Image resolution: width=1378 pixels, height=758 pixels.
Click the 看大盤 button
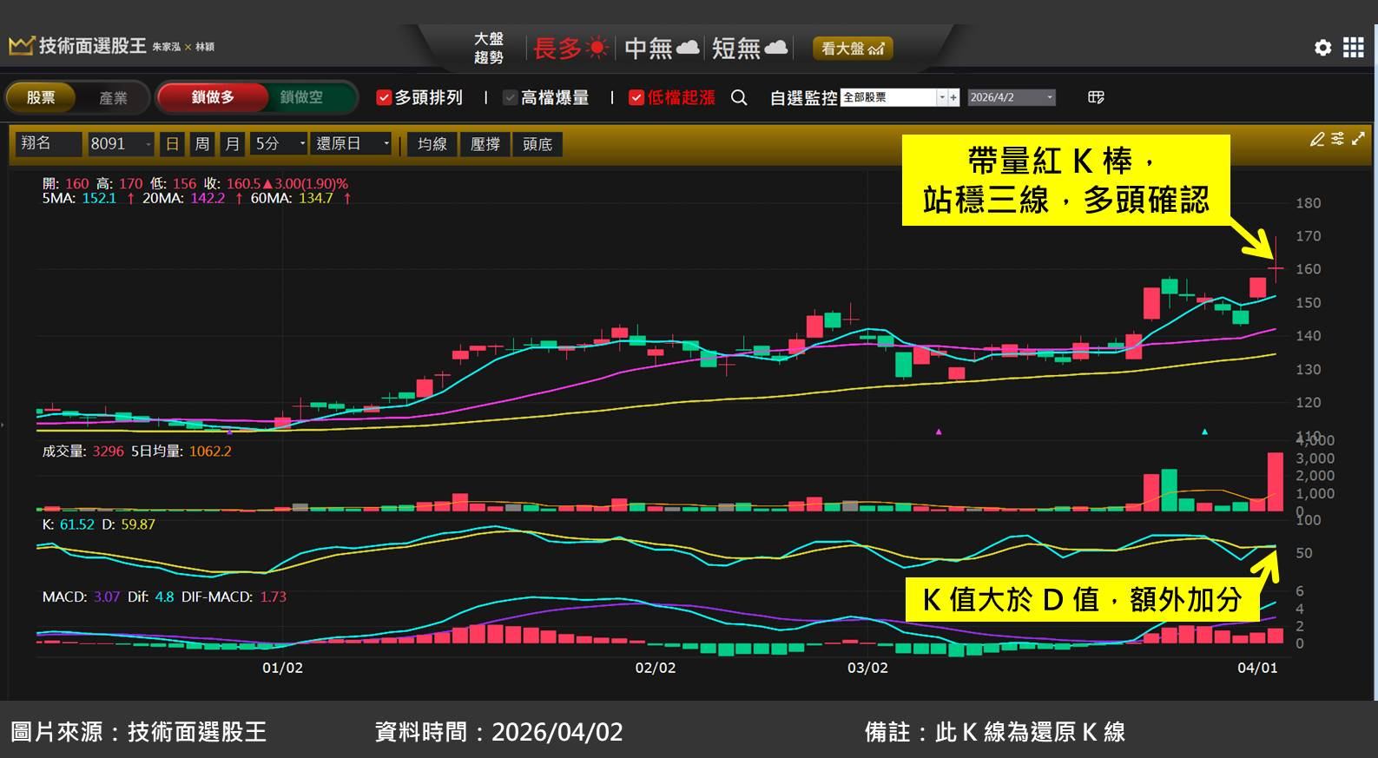tap(853, 49)
